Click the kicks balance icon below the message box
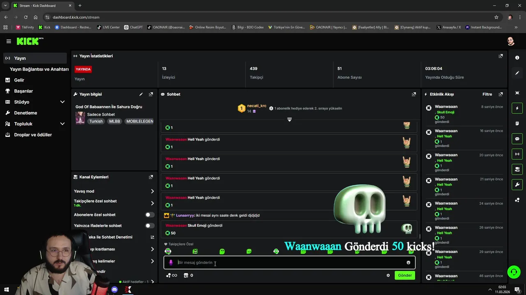The image size is (526, 295). tap(171, 275)
